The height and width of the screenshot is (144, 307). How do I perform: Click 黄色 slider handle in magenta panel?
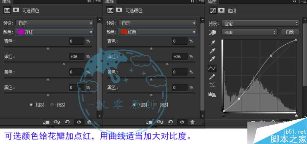48,79
